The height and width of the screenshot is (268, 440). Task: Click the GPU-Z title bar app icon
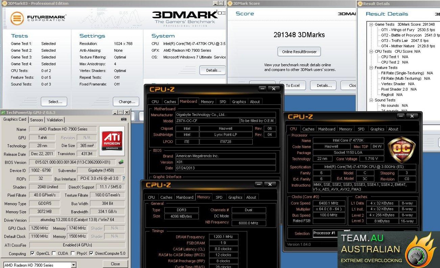coord(3,113)
